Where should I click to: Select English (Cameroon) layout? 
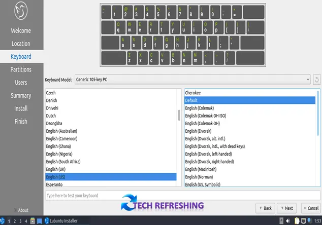pyautogui.click(x=111, y=138)
